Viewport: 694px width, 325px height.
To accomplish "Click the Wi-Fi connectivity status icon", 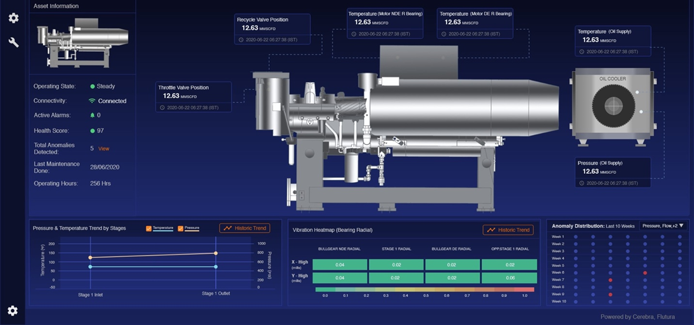I will pos(92,101).
